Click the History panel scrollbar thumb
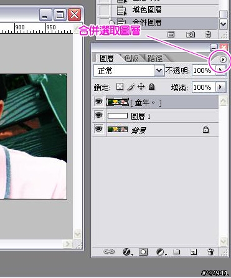Viewport: 231px width, 278px height. click(224, 14)
